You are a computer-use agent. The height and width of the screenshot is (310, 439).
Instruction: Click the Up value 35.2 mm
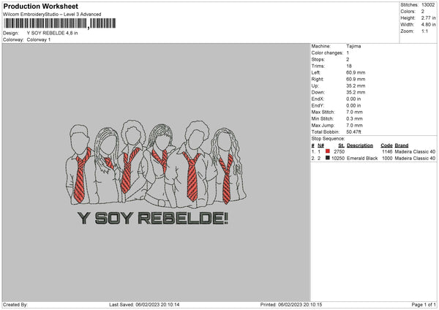[x=356, y=86]
